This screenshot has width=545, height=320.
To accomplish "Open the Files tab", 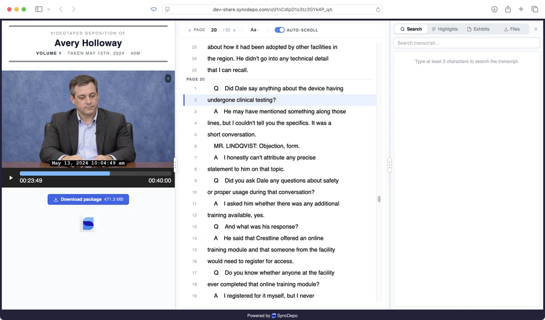I will (x=512, y=29).
